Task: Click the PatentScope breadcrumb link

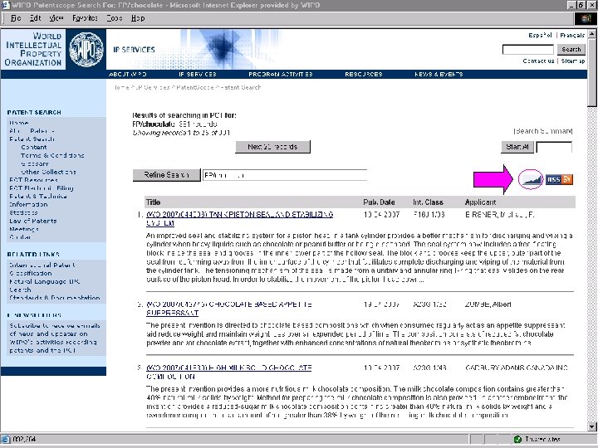Action: (194, 87)
